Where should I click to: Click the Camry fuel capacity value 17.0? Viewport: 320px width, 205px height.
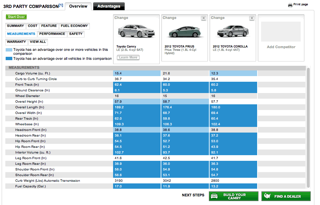pos(118,186)
